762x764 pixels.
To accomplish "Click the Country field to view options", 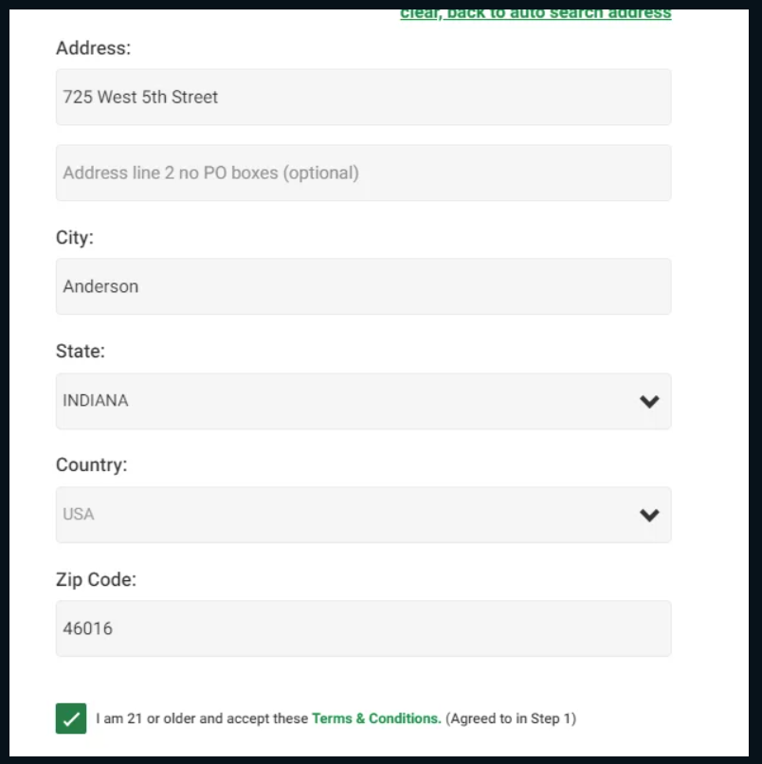I will 363,515.
